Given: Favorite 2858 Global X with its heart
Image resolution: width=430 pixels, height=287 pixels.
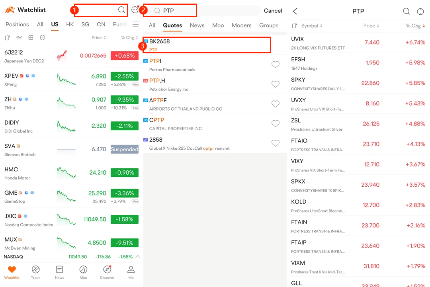Looking at the screenshot, I should [x=276, y=143].
